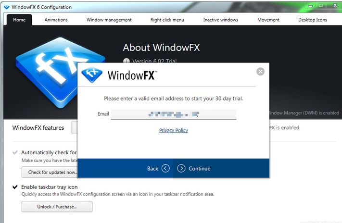Image resolution: width=342 pixels, height=223 pixels.
Task: Click the 30 day trial instruction text
Action: click(173, 99)
